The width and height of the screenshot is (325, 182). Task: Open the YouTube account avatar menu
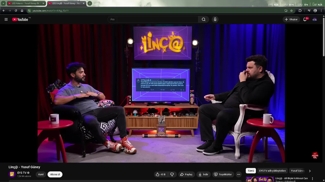(315, 19)
